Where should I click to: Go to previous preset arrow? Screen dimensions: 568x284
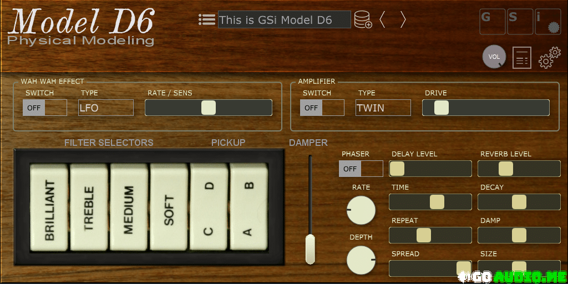[382, 19]
